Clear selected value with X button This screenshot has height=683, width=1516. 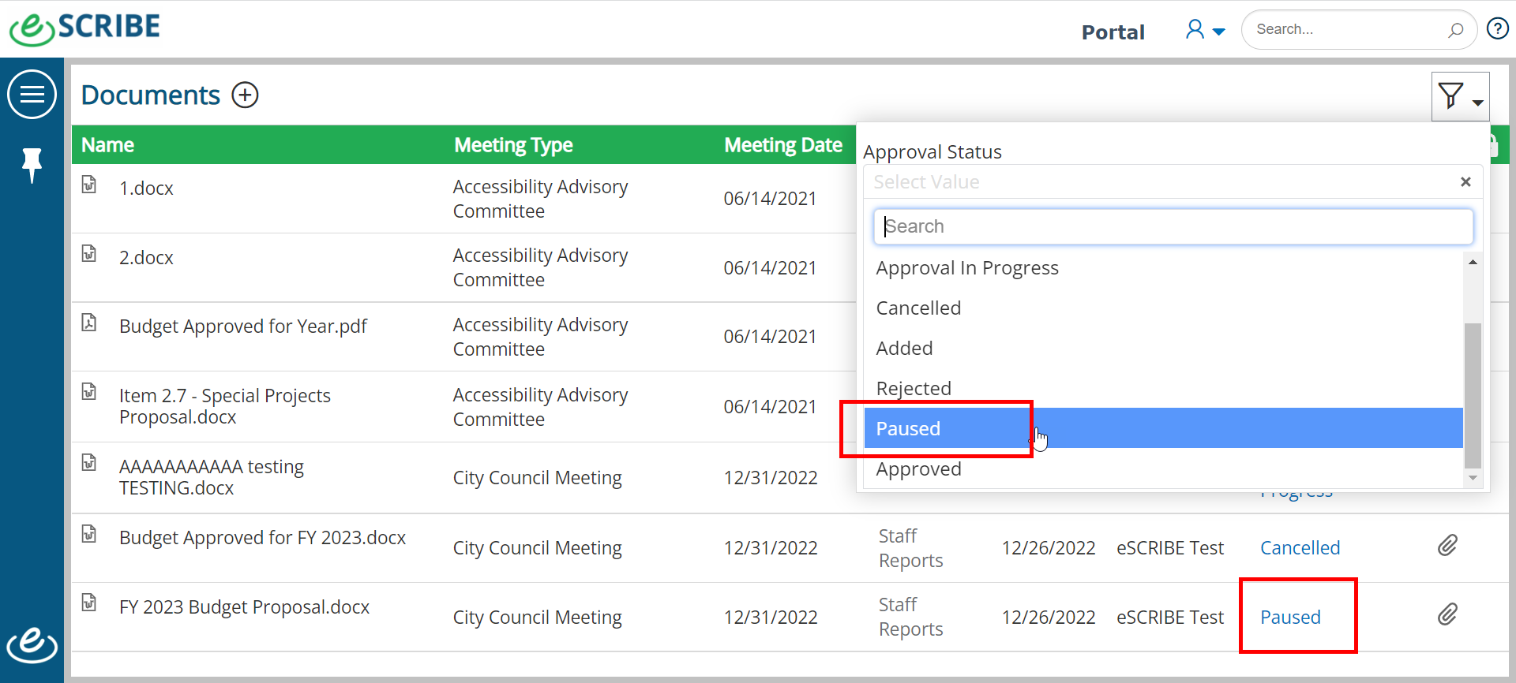[x=1465, y=182]
